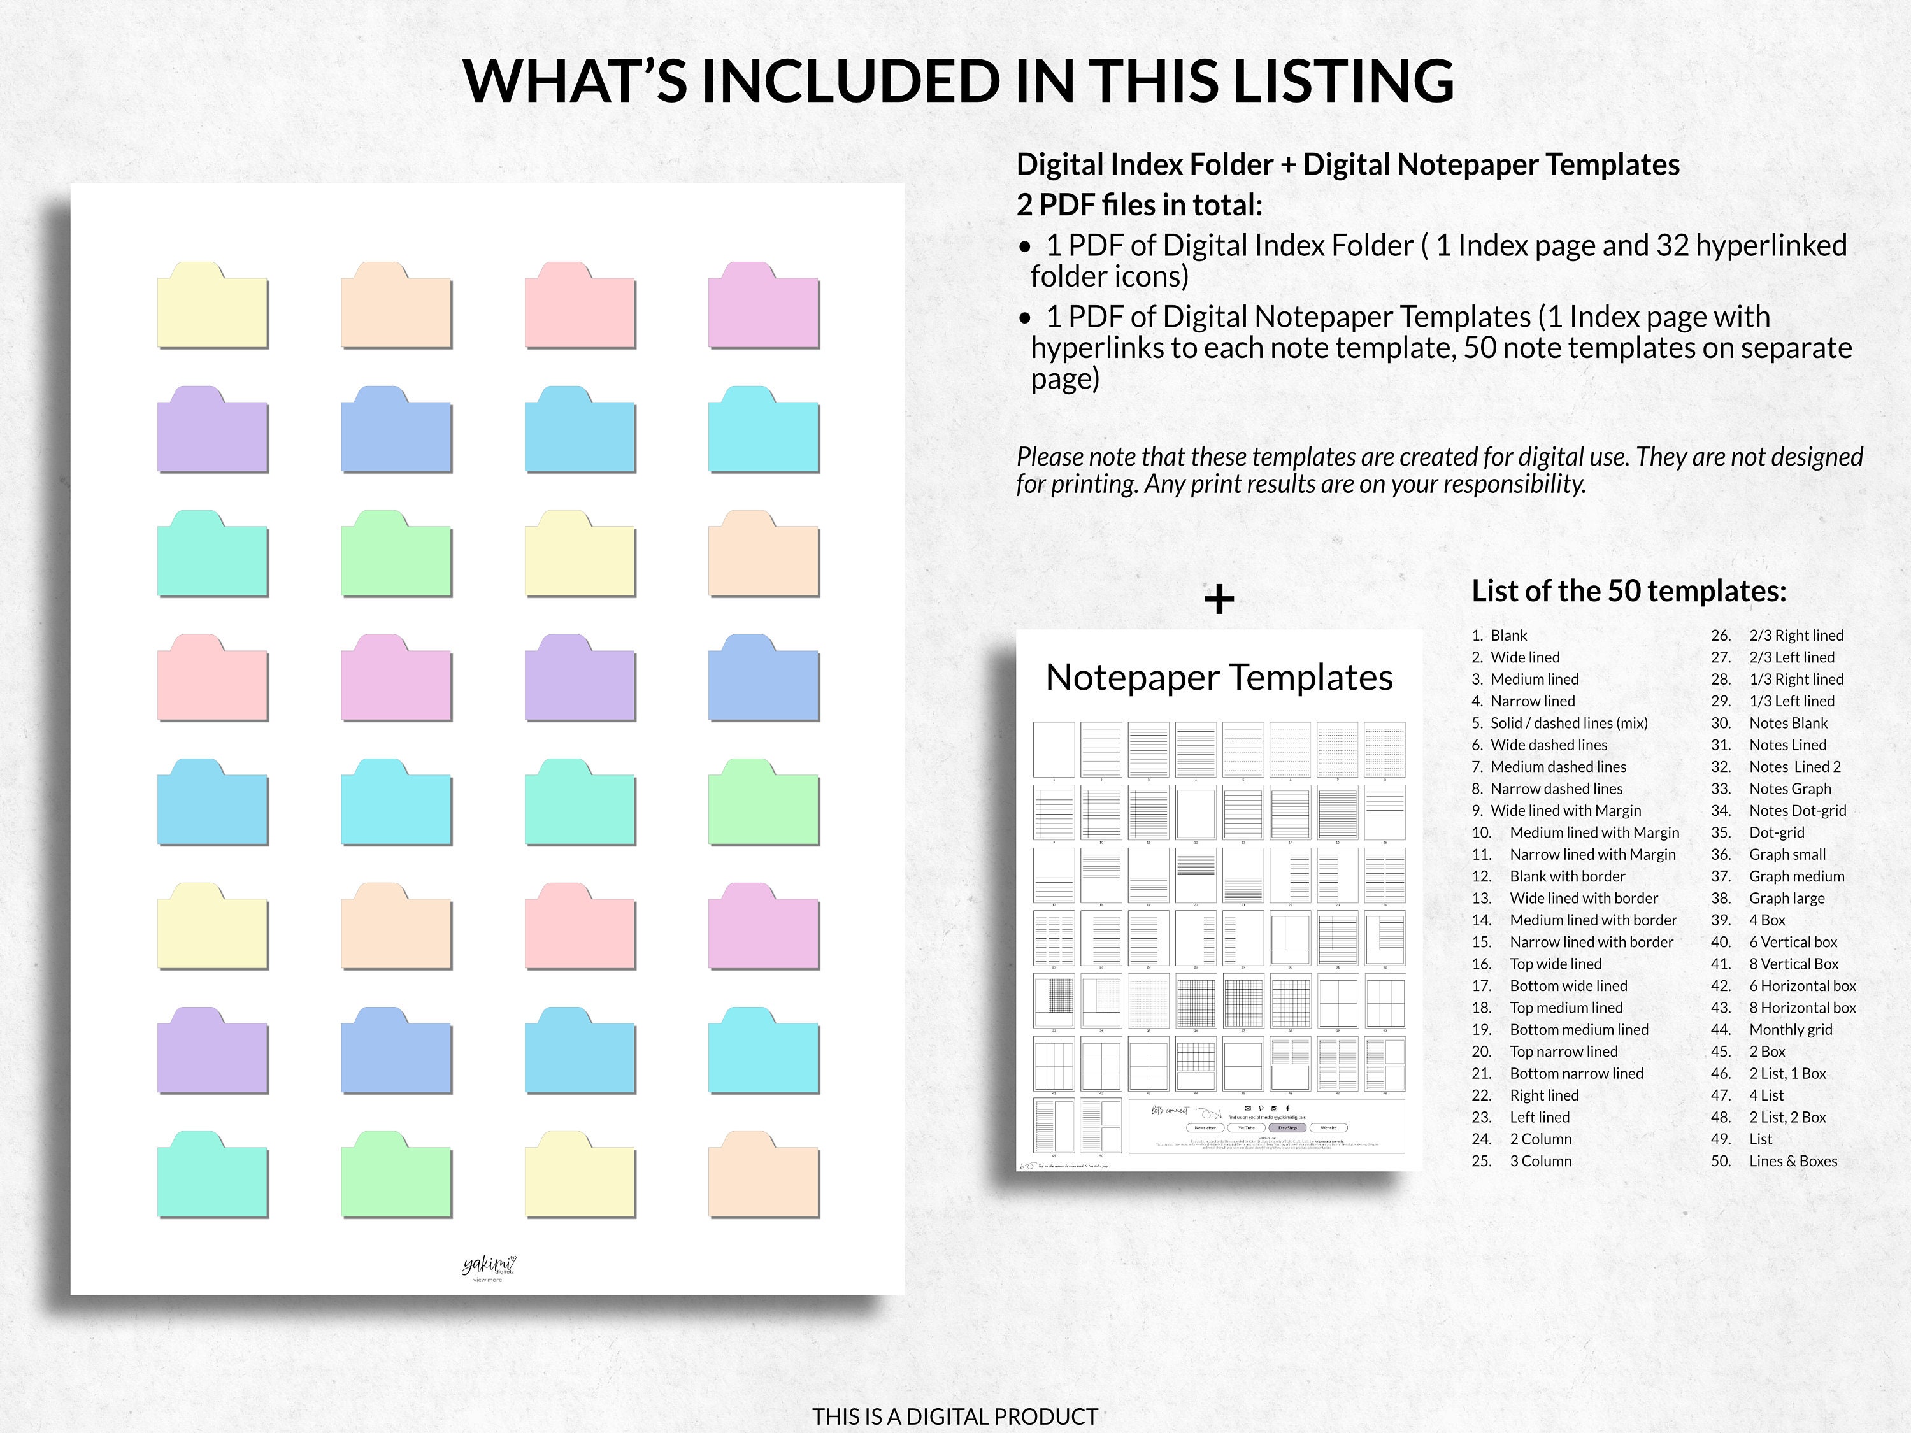Click 'List of the 50 templates:' heading
Image resolution: width=1911 pixels, height=1433 pixels.
tap(1629, 592)
